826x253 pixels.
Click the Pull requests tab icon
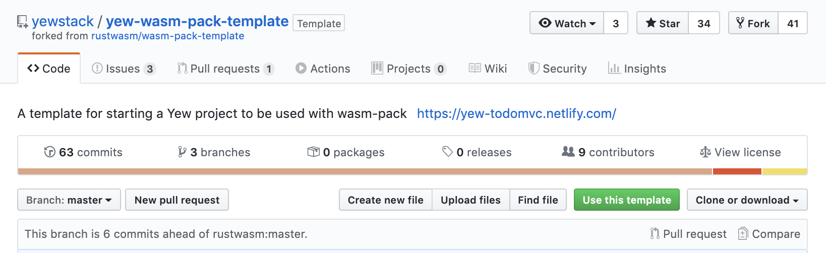click(182, 68)
